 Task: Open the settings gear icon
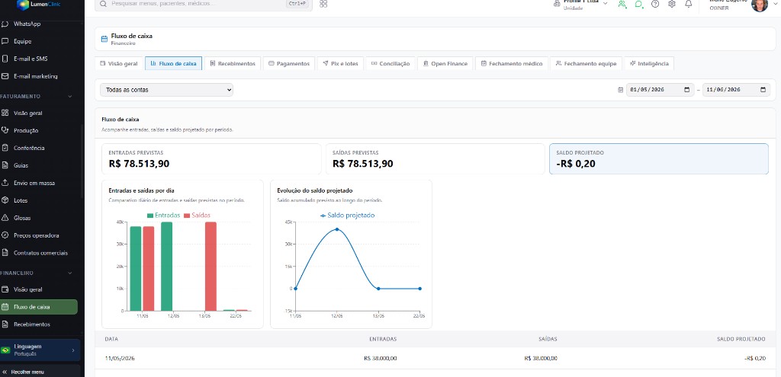671,4
